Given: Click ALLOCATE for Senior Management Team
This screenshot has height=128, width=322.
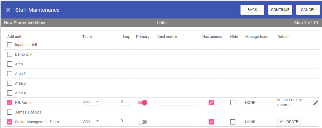Looking at the screenshot, I should 289,122.
